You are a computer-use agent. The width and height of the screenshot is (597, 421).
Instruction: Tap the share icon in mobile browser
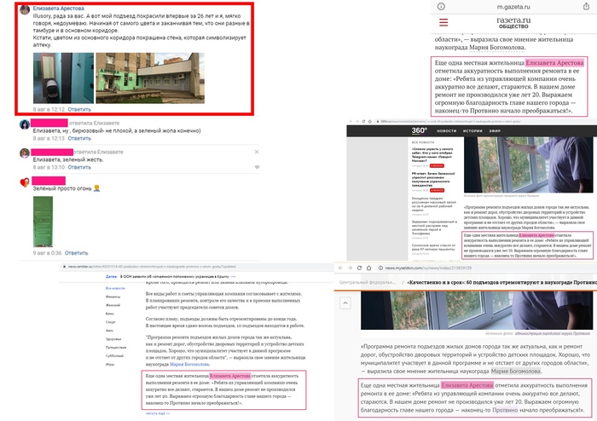pyautogui.click(x=588, y=8)
